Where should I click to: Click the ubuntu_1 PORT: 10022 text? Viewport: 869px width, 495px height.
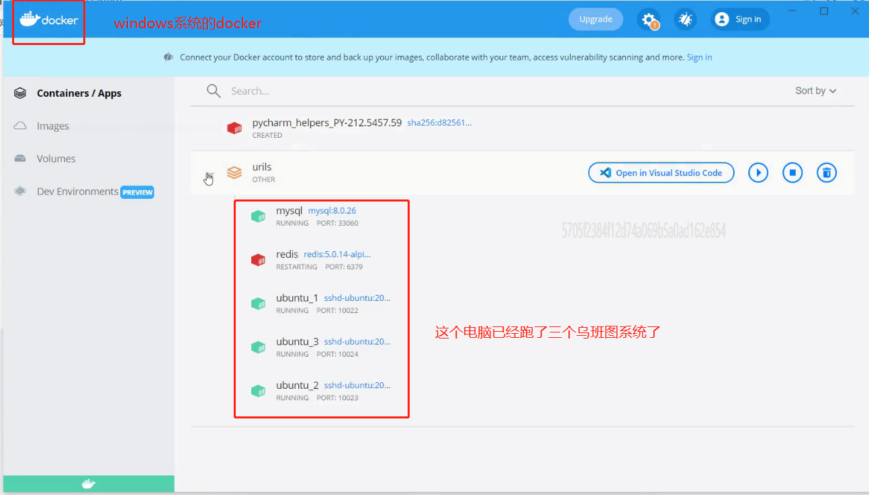click(x=337, y=310)
